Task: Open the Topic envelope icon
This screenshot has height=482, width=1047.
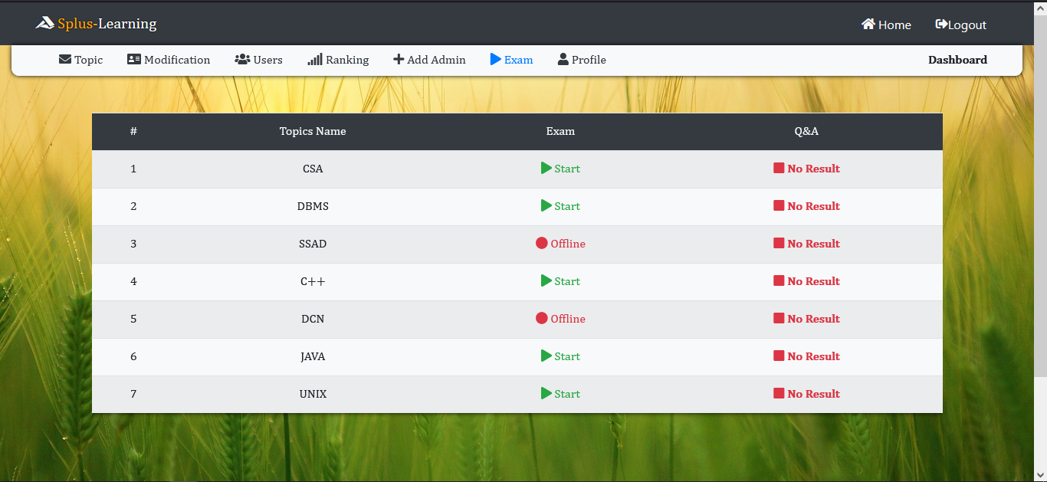Action: 64,60
